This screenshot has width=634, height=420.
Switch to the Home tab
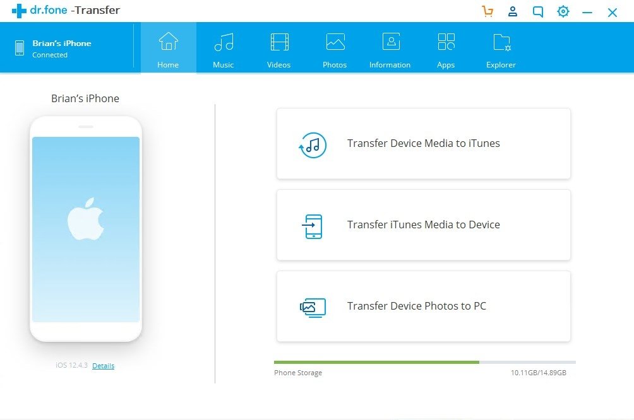click(168, 49)
